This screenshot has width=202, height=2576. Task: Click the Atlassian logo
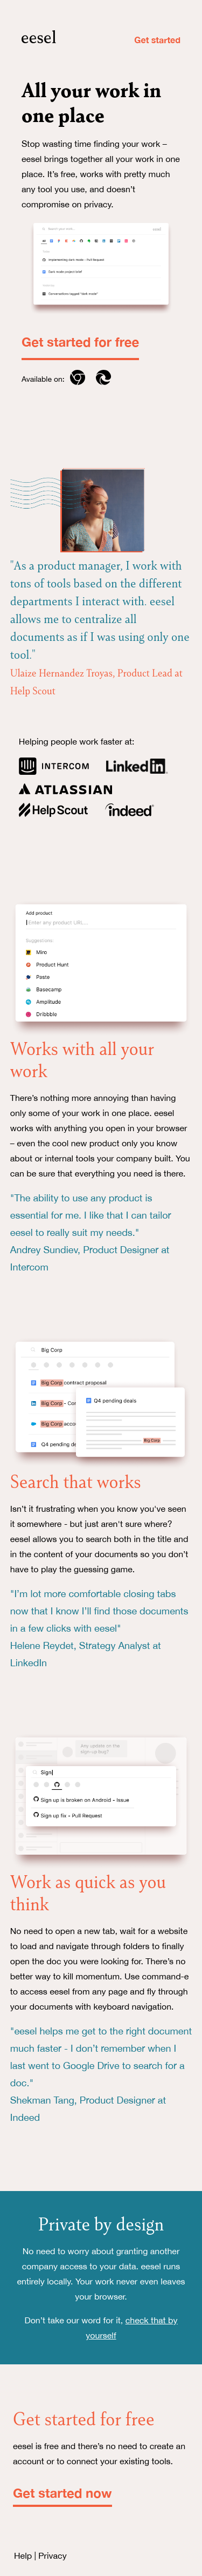(65, 789)
